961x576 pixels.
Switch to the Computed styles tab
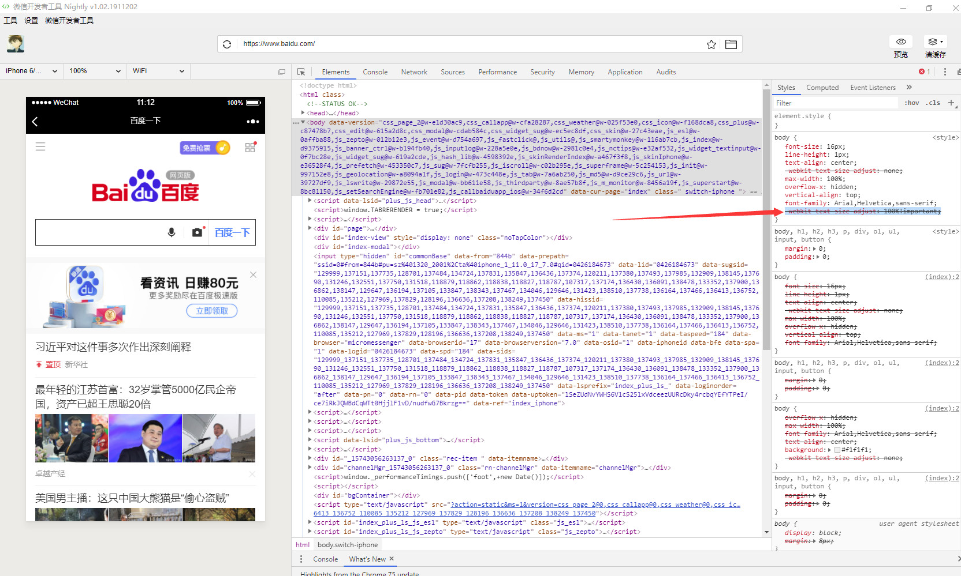(822, 88)
